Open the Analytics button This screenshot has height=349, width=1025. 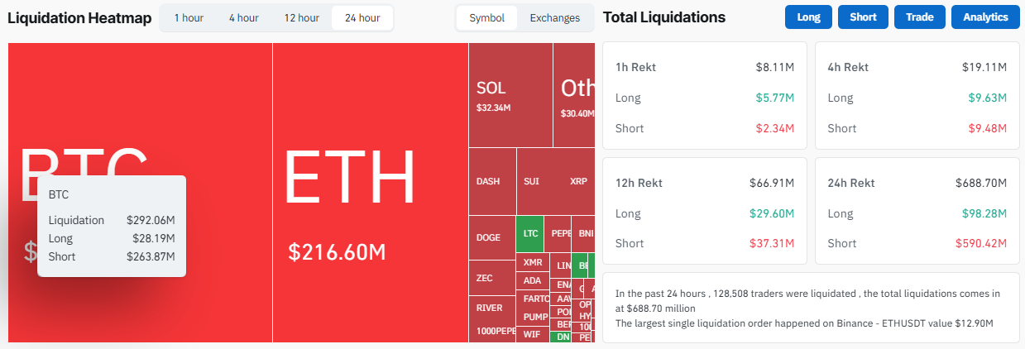pyautogui.click(x=985, y=17)
